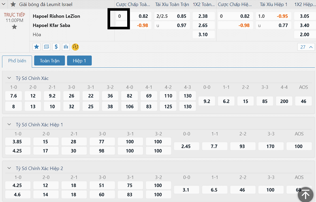316x202 pixels.
Task: Select first-half over 1.0 odds -0.95
Action: [273, 16]
